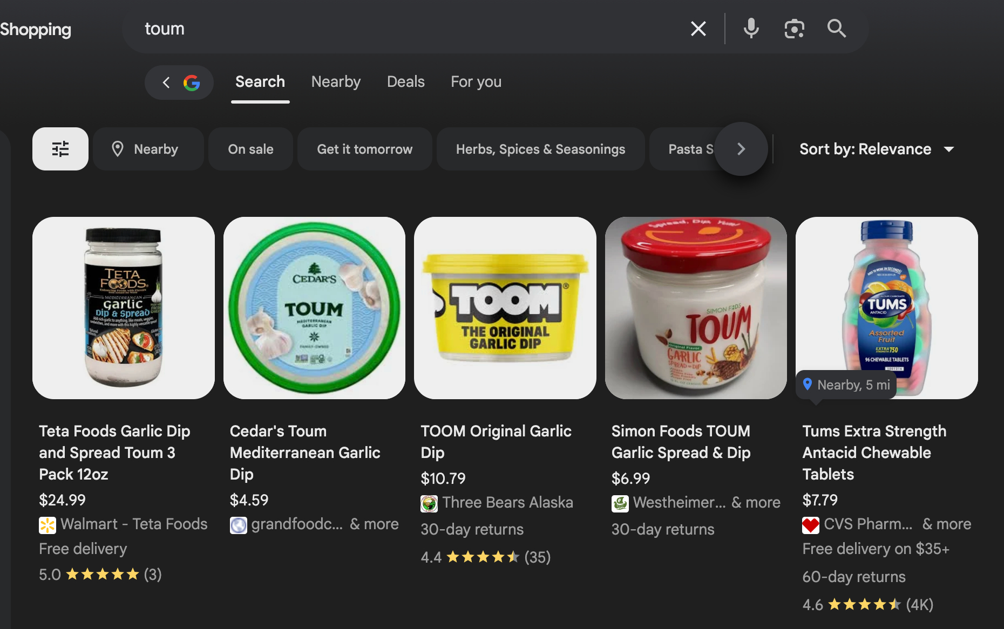Switch to the Deals tab
Viewport: 1004px width, 629px height.
point(405,82)
